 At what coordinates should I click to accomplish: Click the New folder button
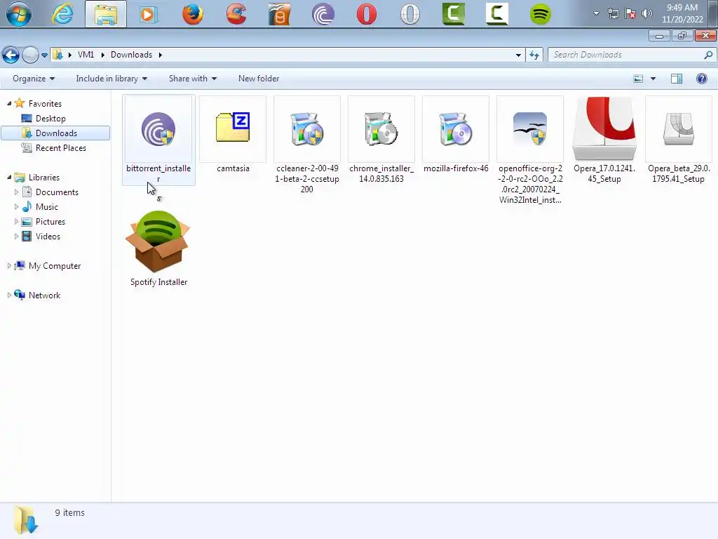coord(259,79)
